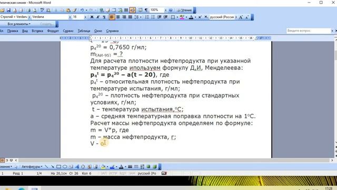Insert WordArt using the blue A icon
The width and height of the screenshot is (337, 190).
(x=77, y=167)
